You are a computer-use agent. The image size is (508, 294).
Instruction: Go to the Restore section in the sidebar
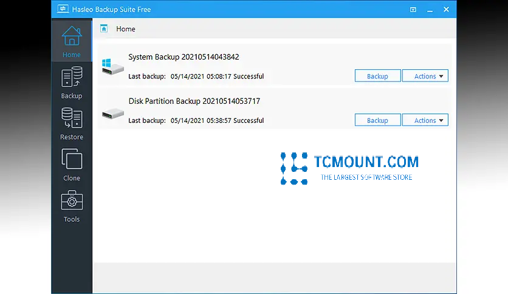[x=71, y=124]
